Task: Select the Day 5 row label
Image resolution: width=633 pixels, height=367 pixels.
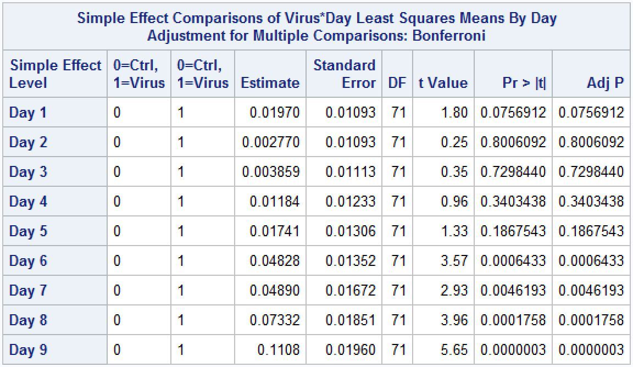Action: click(28, 231)
